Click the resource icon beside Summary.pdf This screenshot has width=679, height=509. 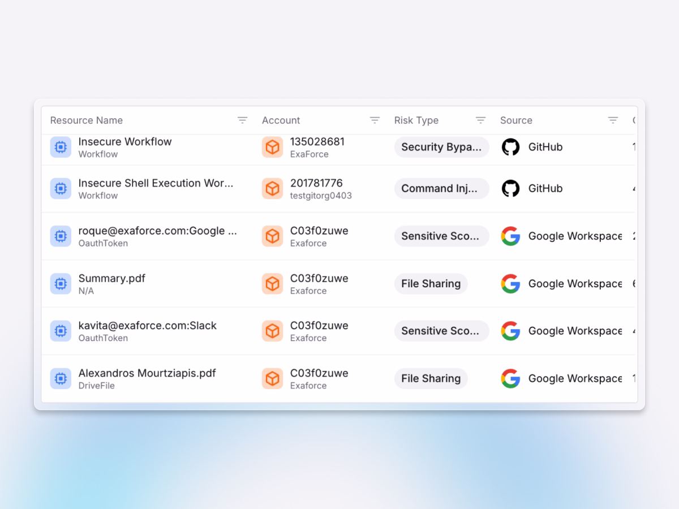pyautogui.click(x=61, y=284)
